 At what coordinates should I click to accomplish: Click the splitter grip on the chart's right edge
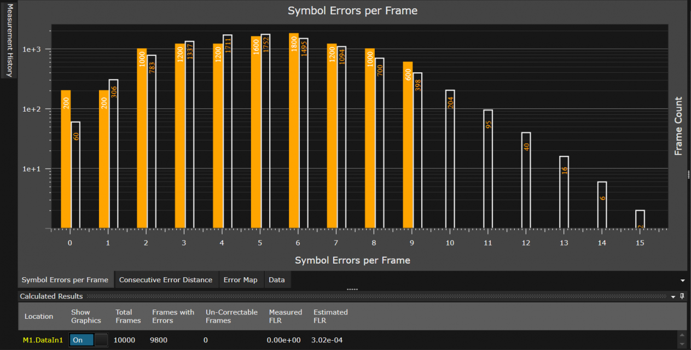pos(688,174)
